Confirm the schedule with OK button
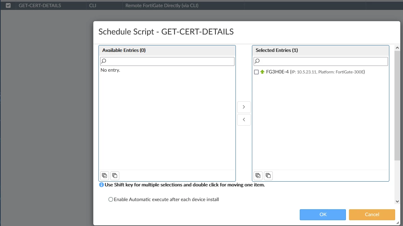Image resolution: width=403 pixels, height=226 pixels. point(323,215)
